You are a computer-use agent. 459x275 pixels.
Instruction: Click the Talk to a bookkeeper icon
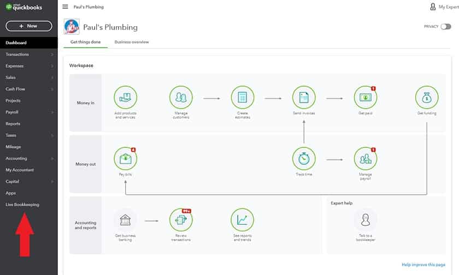(x=366, y=220)
